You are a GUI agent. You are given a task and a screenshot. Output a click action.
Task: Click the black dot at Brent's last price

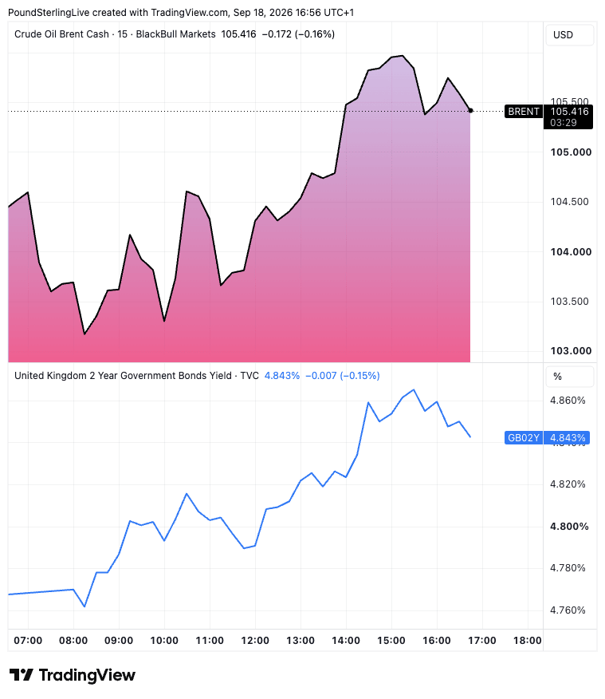tap(470, 111)
